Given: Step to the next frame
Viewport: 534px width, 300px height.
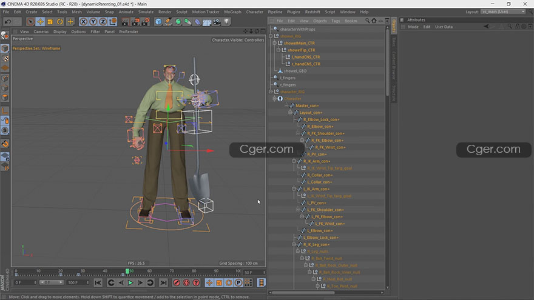Looking at the screenshot, I should point(140,282).
